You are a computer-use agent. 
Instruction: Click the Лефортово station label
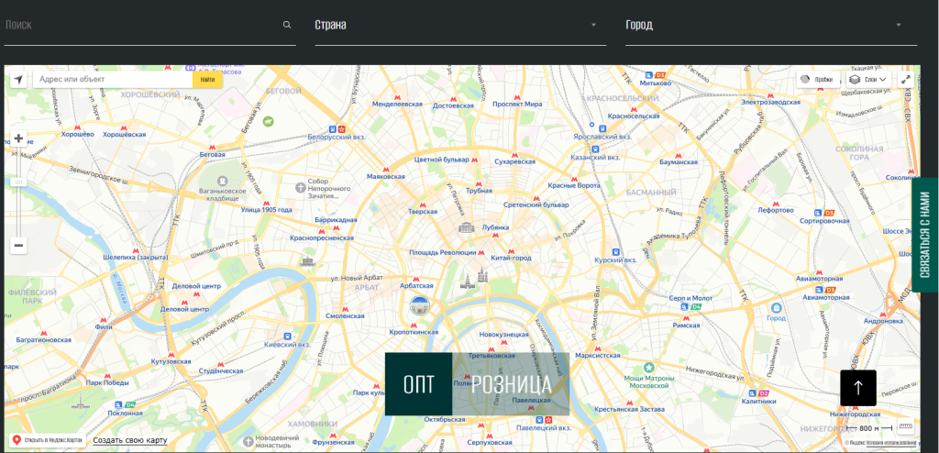776,210
